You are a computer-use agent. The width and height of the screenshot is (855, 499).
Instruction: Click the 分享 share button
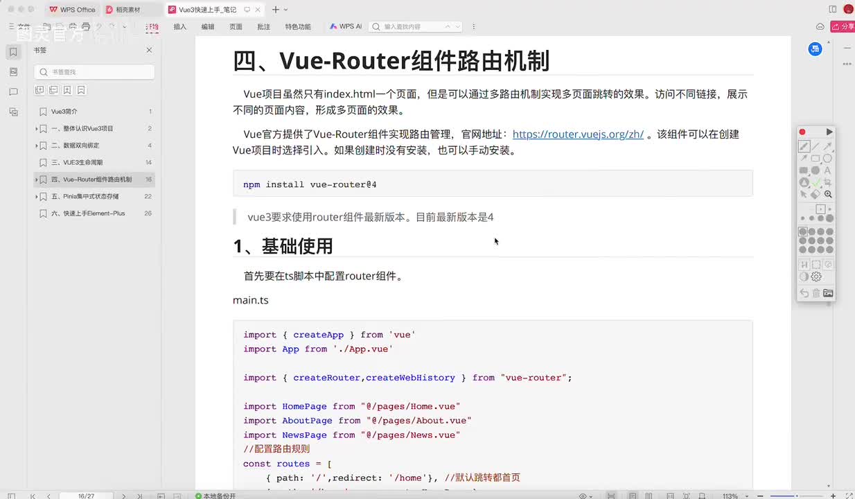[x=843, y=26]
